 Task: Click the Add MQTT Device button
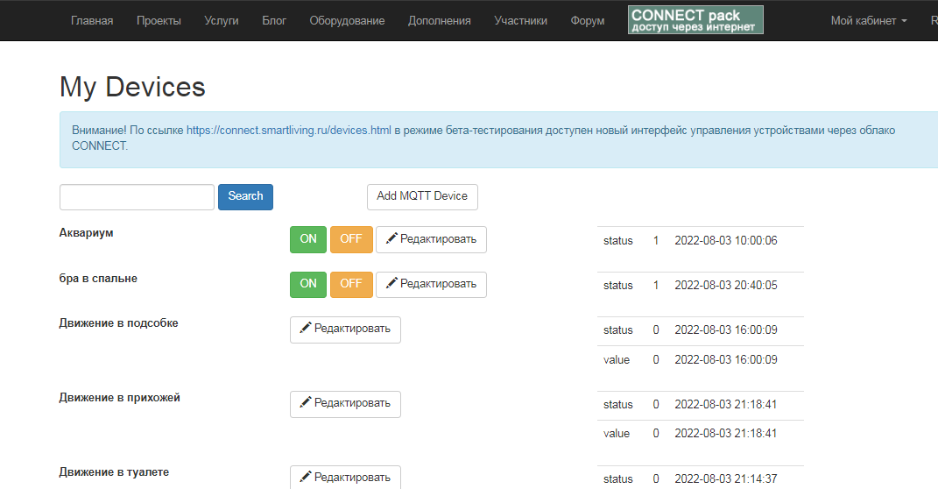click(422, 196)
